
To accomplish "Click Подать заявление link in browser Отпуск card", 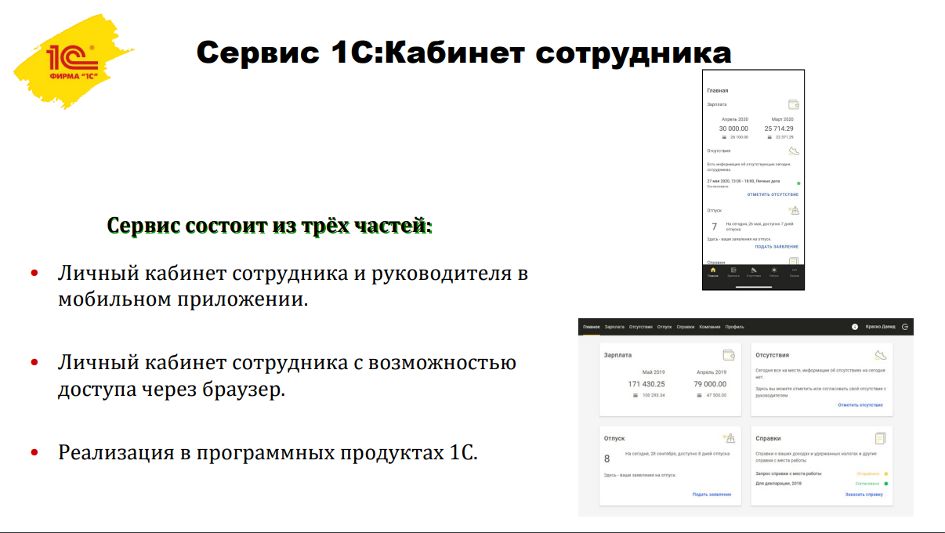I will 711,494.
